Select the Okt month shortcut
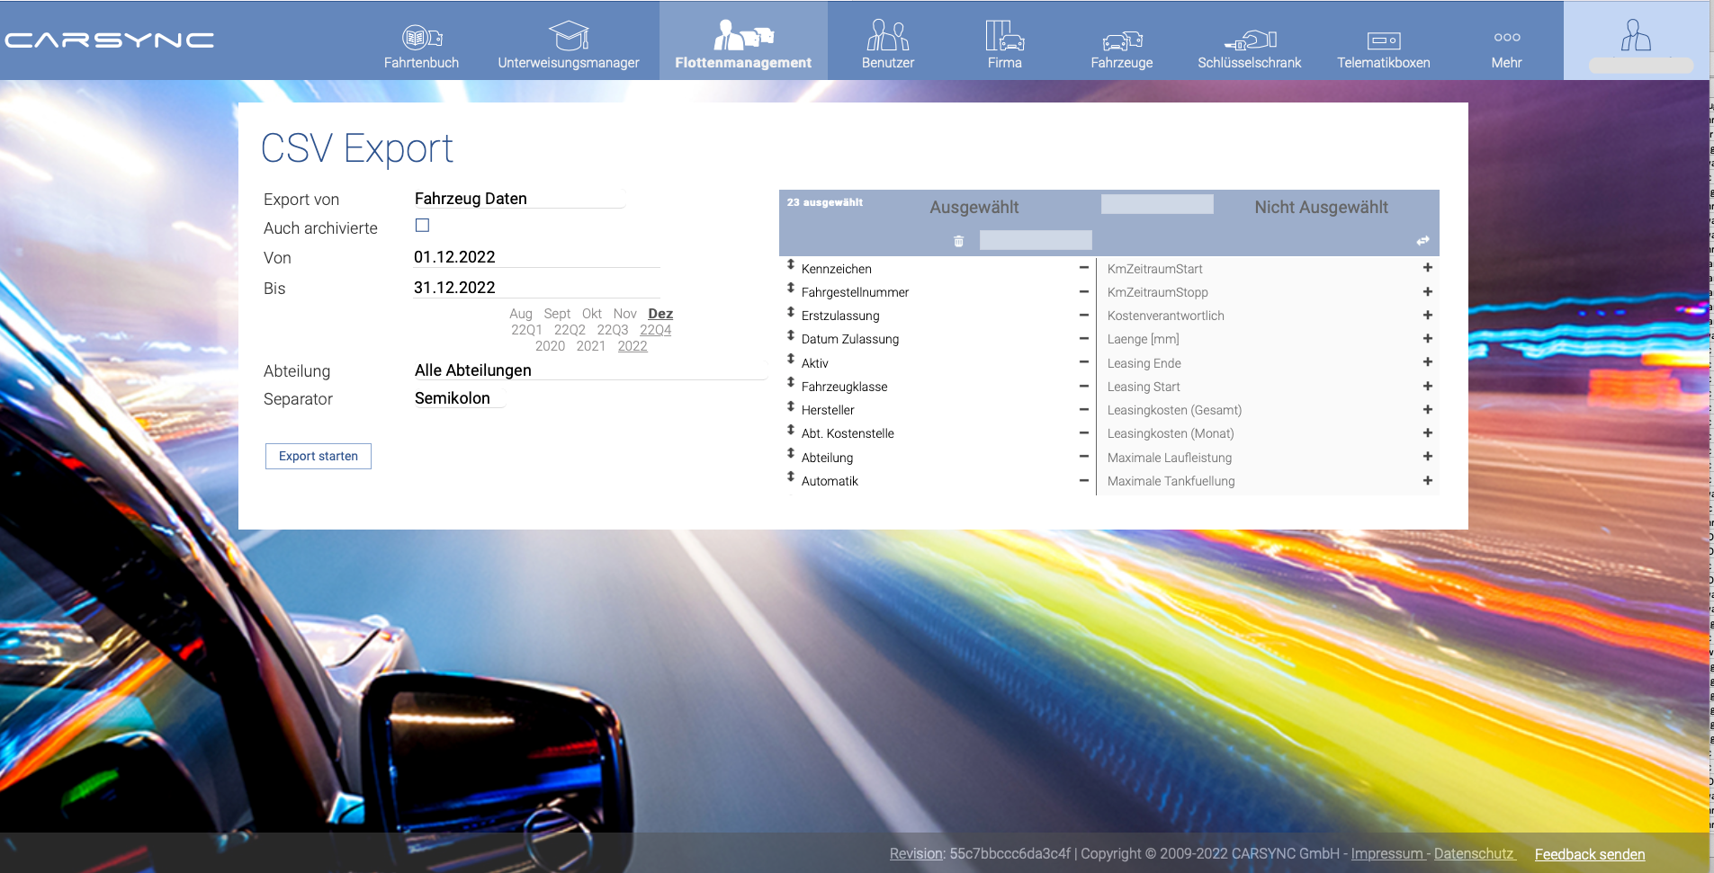 click(x=592, y=314)
